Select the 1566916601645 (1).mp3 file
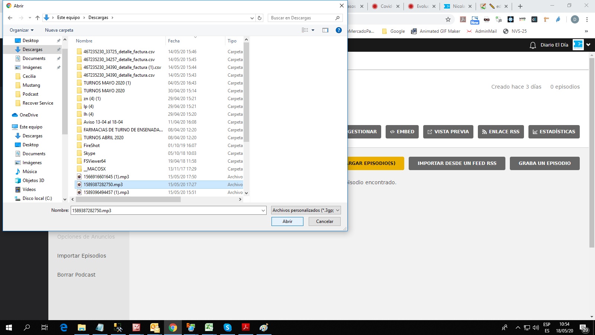This screenshot has height=335, width=595. (x=106, y=177)
